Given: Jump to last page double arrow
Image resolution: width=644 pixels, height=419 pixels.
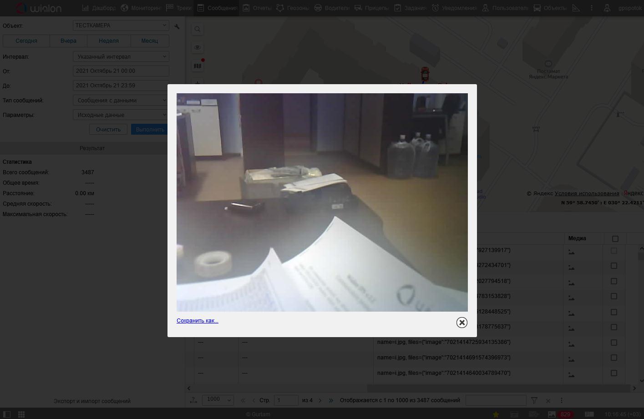Looking at the screenshot, I should (x=331, y=400).
